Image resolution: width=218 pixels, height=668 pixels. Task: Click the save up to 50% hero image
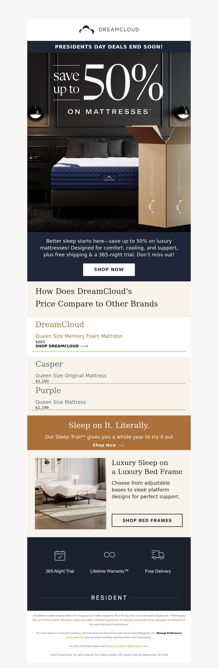point(109,142)
